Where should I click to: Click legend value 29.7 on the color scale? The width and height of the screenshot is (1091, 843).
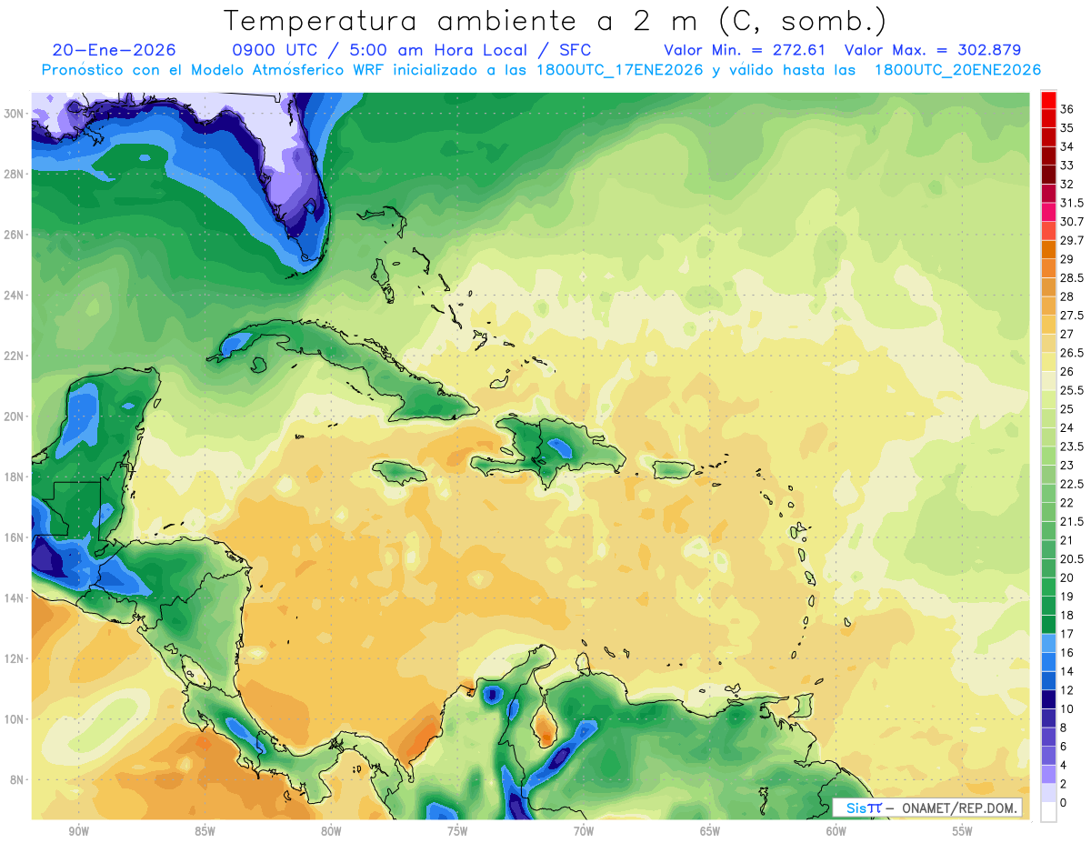pos(1072,241)
